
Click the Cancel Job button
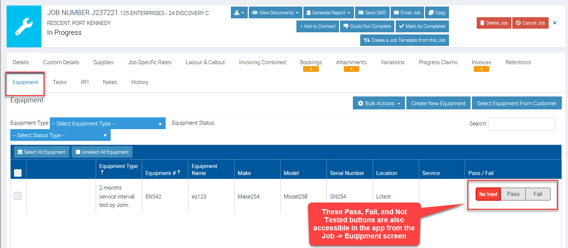tap(530, 23)
